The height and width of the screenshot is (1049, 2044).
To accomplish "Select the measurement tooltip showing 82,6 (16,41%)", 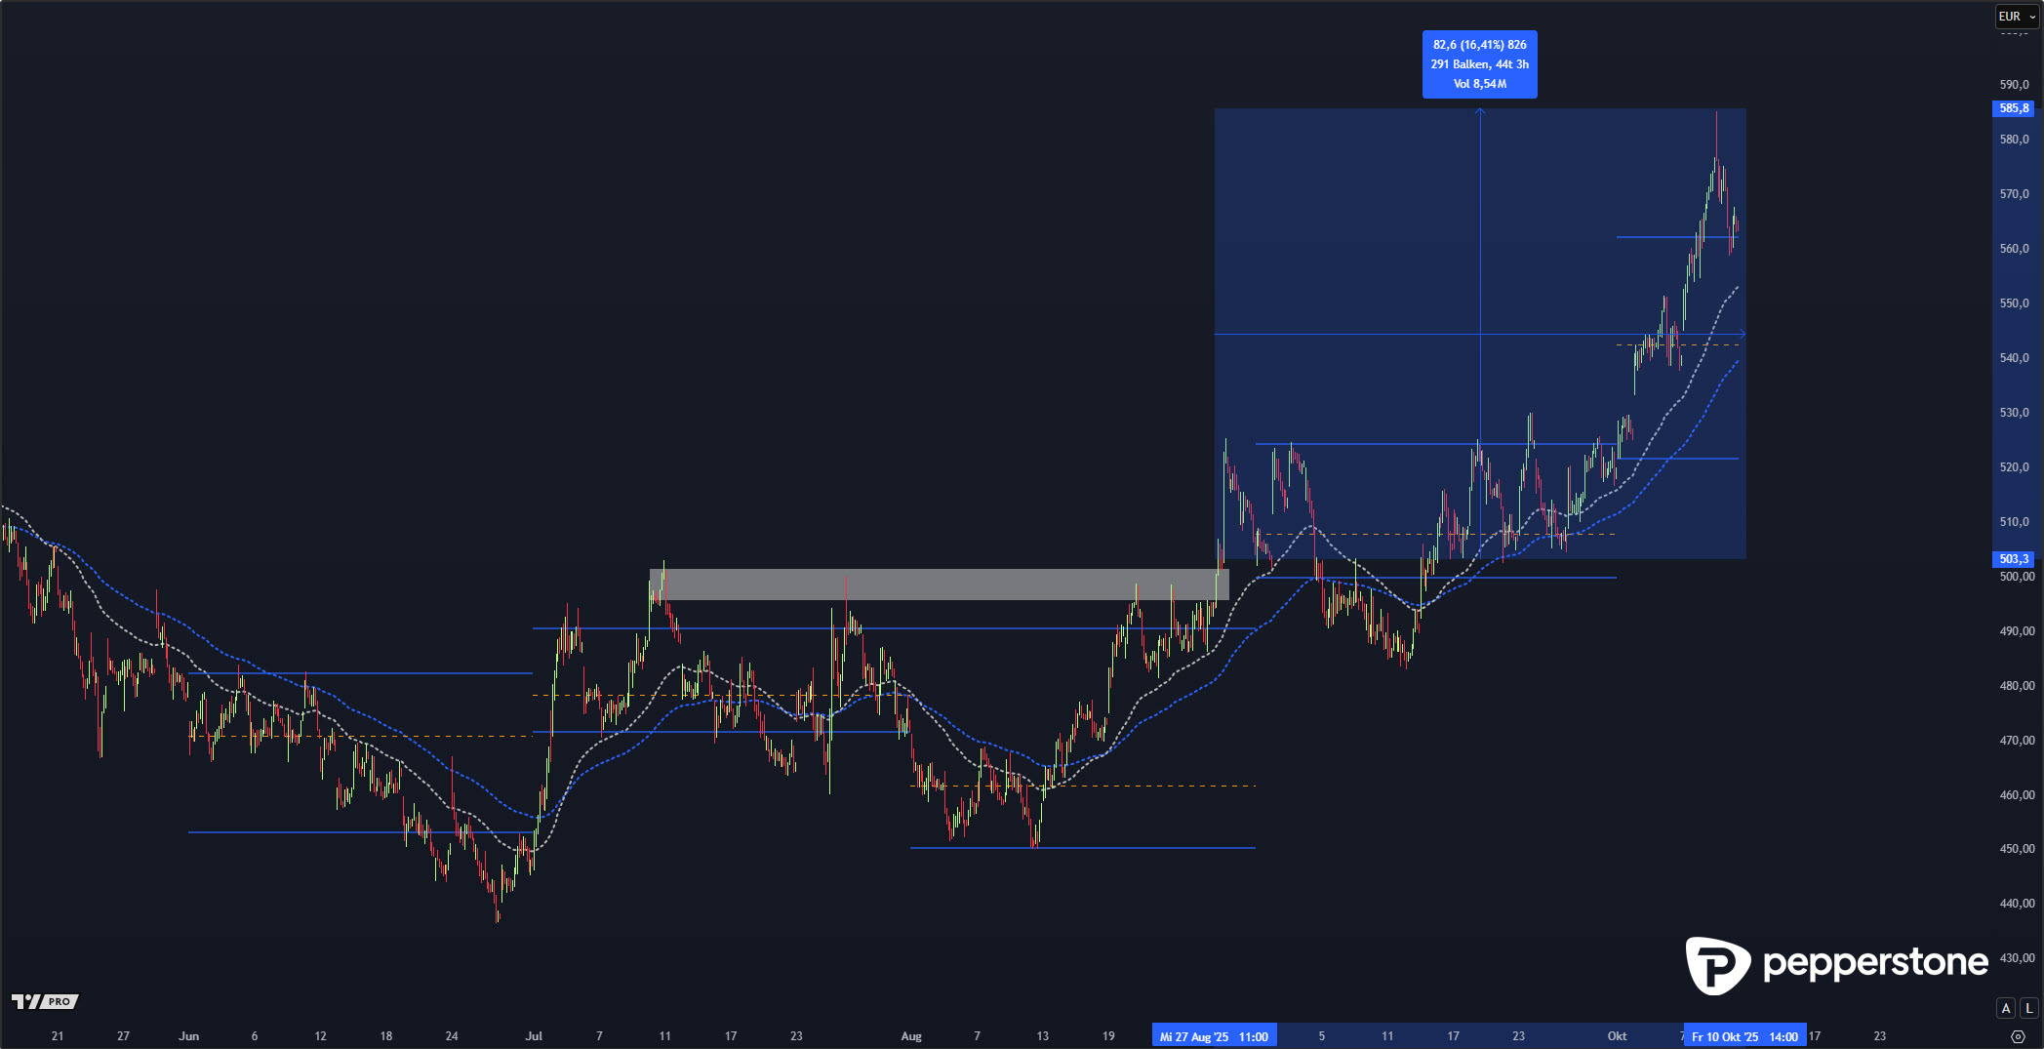I will tap(1479, 64).
